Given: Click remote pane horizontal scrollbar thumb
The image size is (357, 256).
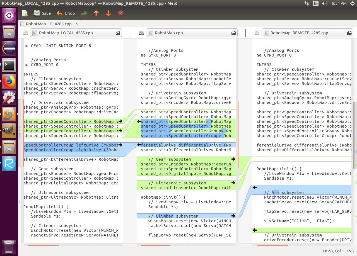Looking at the screenshot, I should tap(272, 245).
